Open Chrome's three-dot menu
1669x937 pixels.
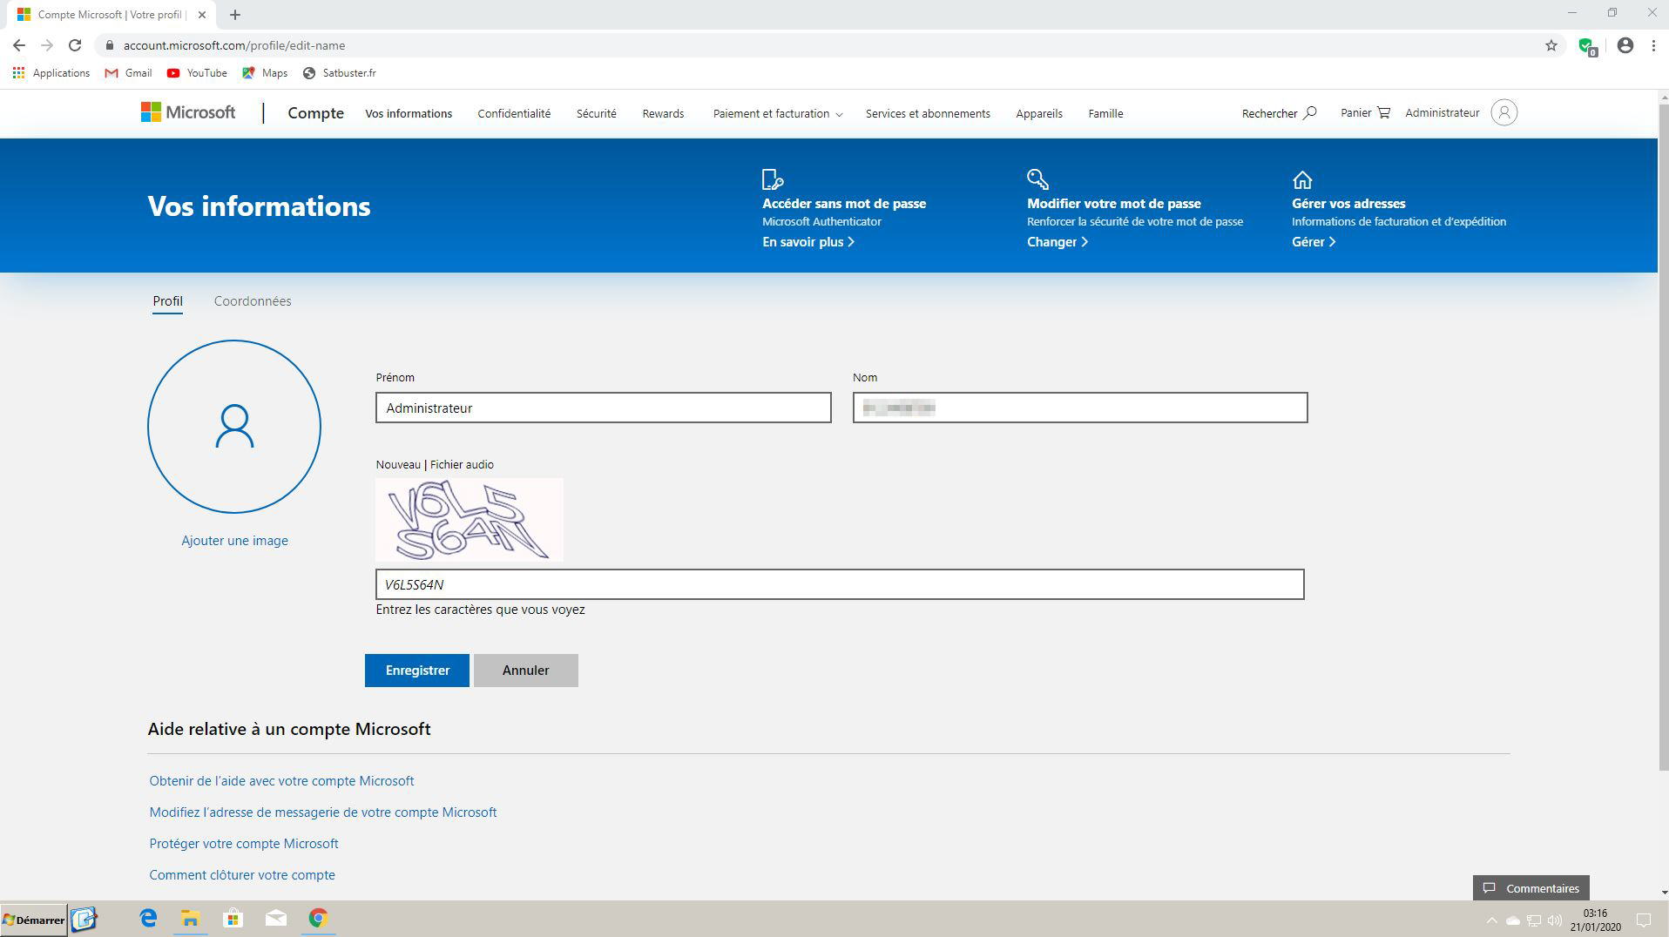point(1653,45)
